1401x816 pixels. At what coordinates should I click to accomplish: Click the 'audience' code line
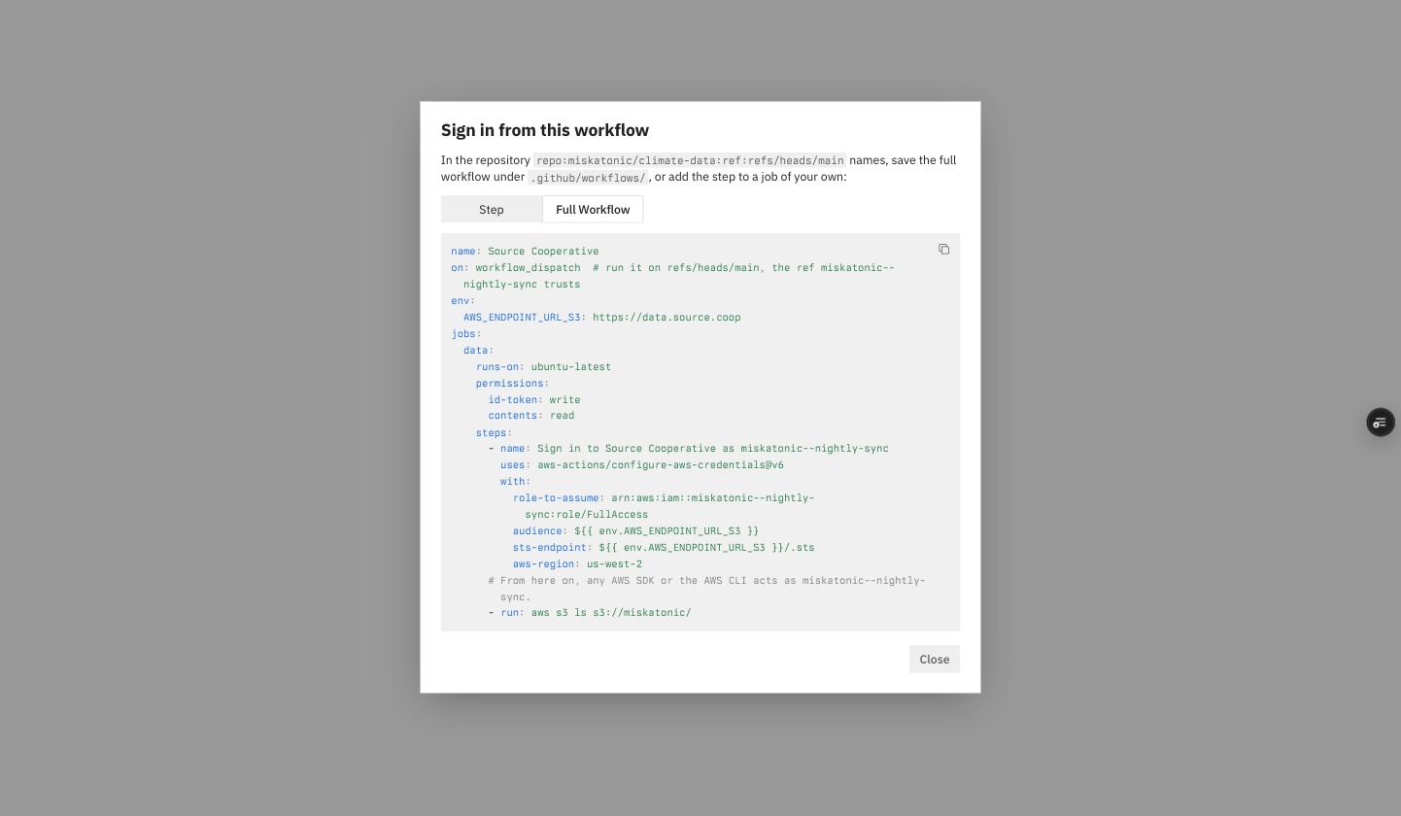[x=636, y=531]
